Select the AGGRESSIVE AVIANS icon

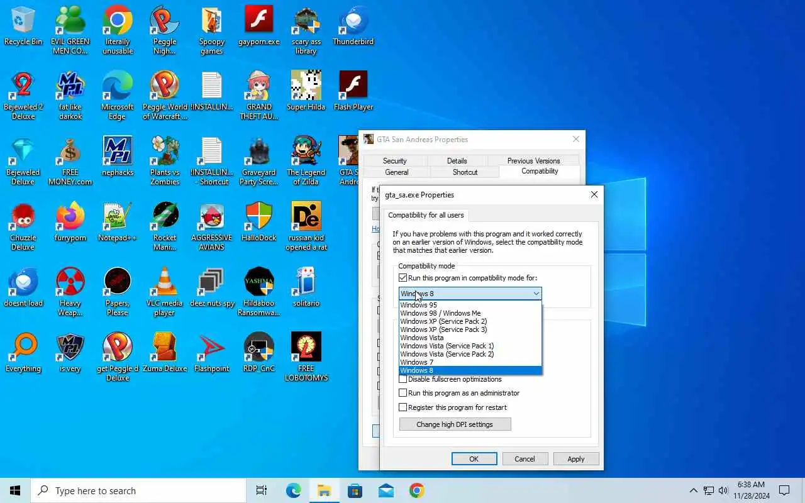212,226
